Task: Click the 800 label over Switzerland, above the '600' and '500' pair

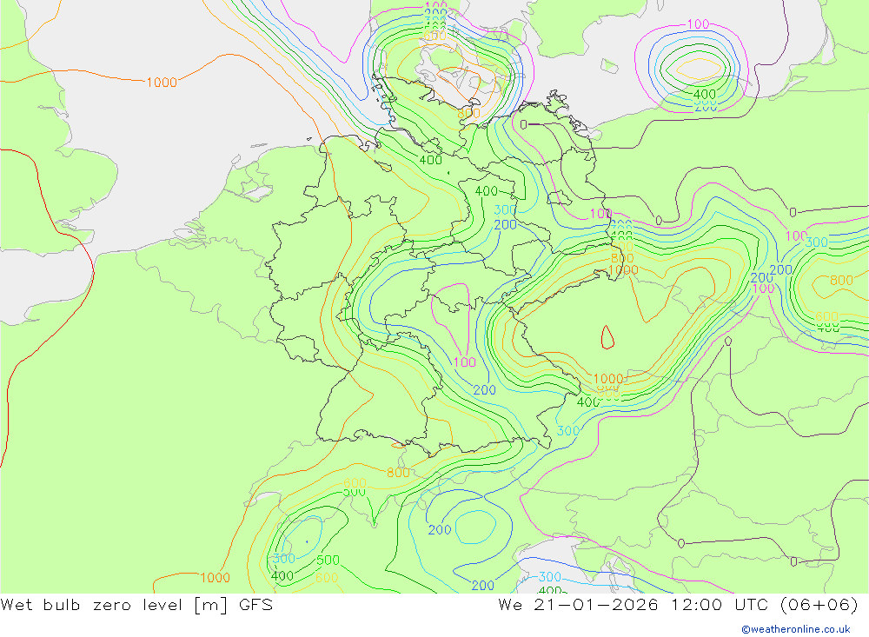Action: click(398, 473)
